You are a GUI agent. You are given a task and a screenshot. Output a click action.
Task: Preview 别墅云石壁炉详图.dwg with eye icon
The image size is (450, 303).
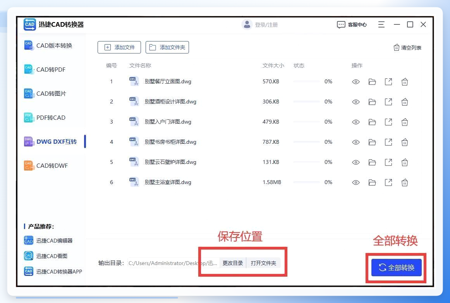pyautogui.click(x=356, y=162)
